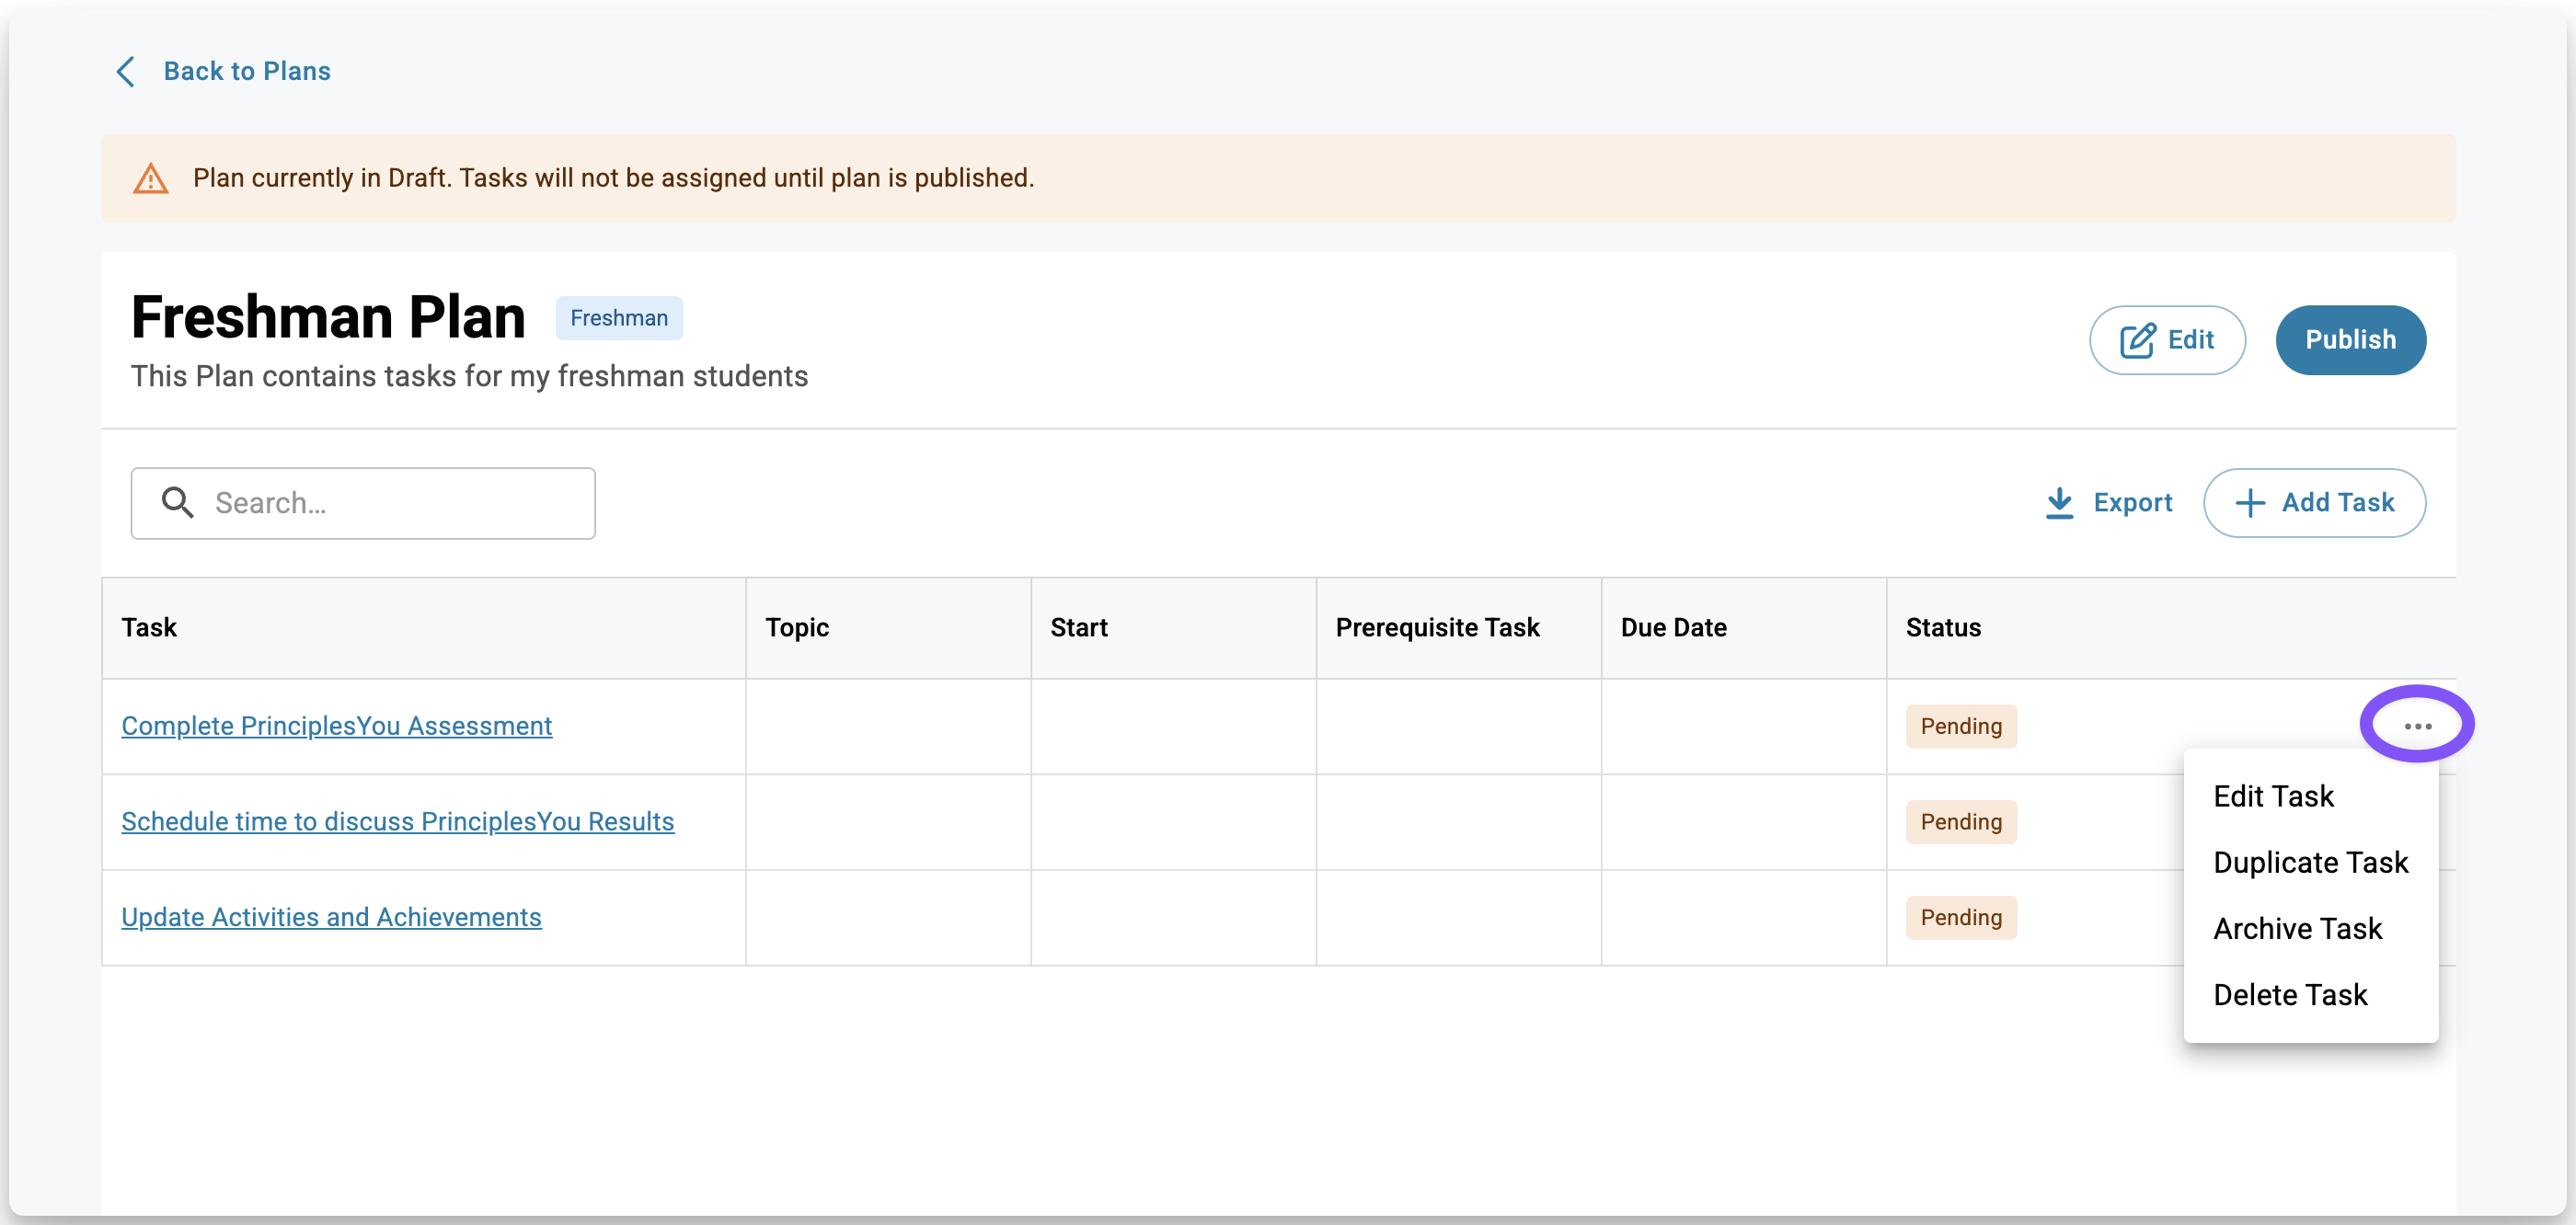Viewport: 2576px width, 1225px height.
Task: Click the plan description text
Action: coord(469,376)
